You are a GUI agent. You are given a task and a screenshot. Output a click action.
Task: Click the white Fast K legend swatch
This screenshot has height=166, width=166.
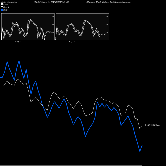[x=2, y=7]
